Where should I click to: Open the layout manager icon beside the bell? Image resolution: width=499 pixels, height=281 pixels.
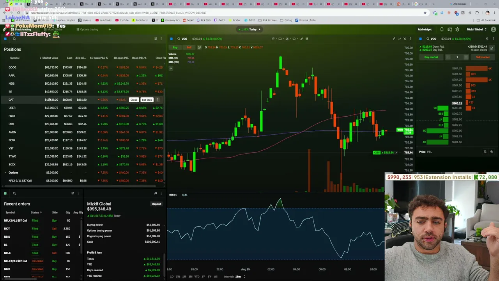click(449, 29)
